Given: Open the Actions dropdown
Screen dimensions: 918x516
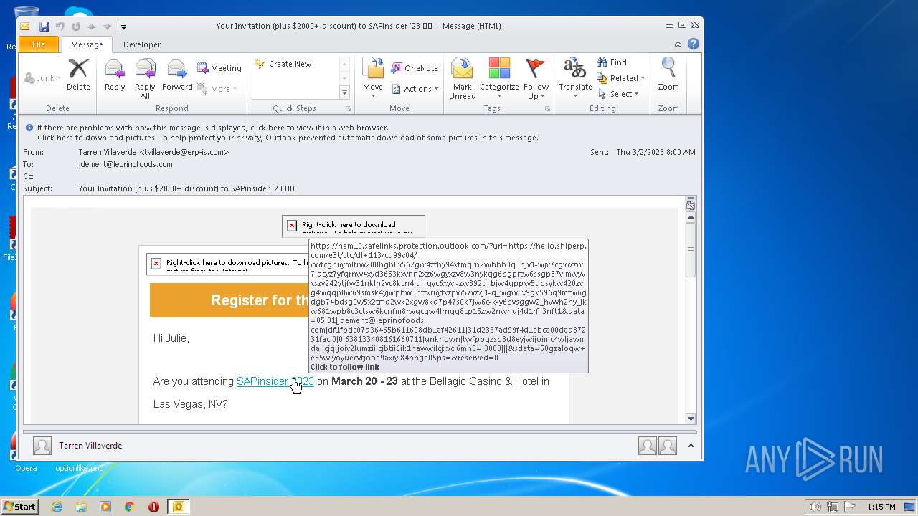Looking at the screenshot, I should point(415,89).
